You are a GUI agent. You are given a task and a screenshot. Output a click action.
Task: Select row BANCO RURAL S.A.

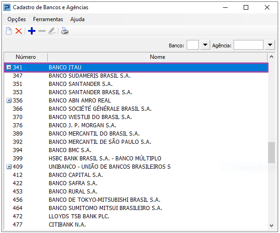click(136, 191)
